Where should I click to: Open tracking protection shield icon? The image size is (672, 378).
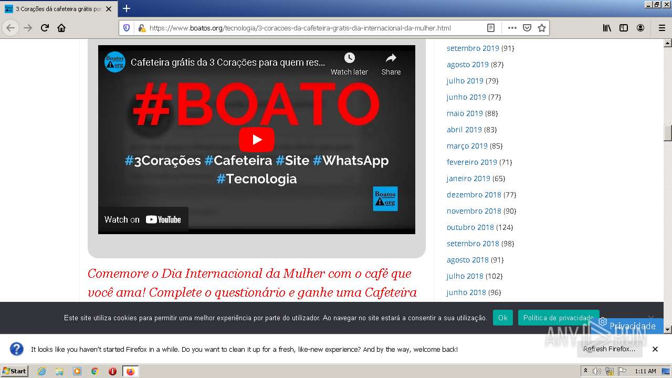[127, 28]
